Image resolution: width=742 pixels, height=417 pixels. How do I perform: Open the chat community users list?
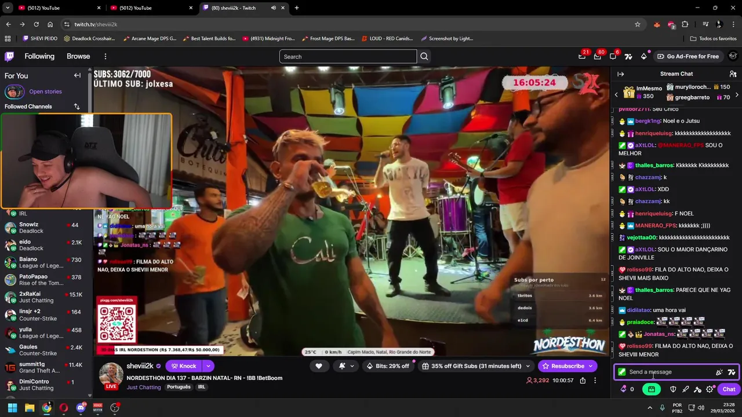(733, 74)
